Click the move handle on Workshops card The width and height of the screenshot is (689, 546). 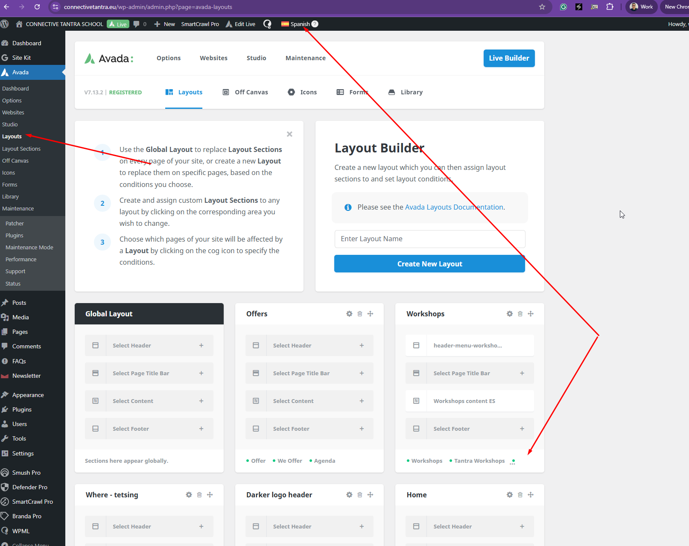click(x=531, y=314)
